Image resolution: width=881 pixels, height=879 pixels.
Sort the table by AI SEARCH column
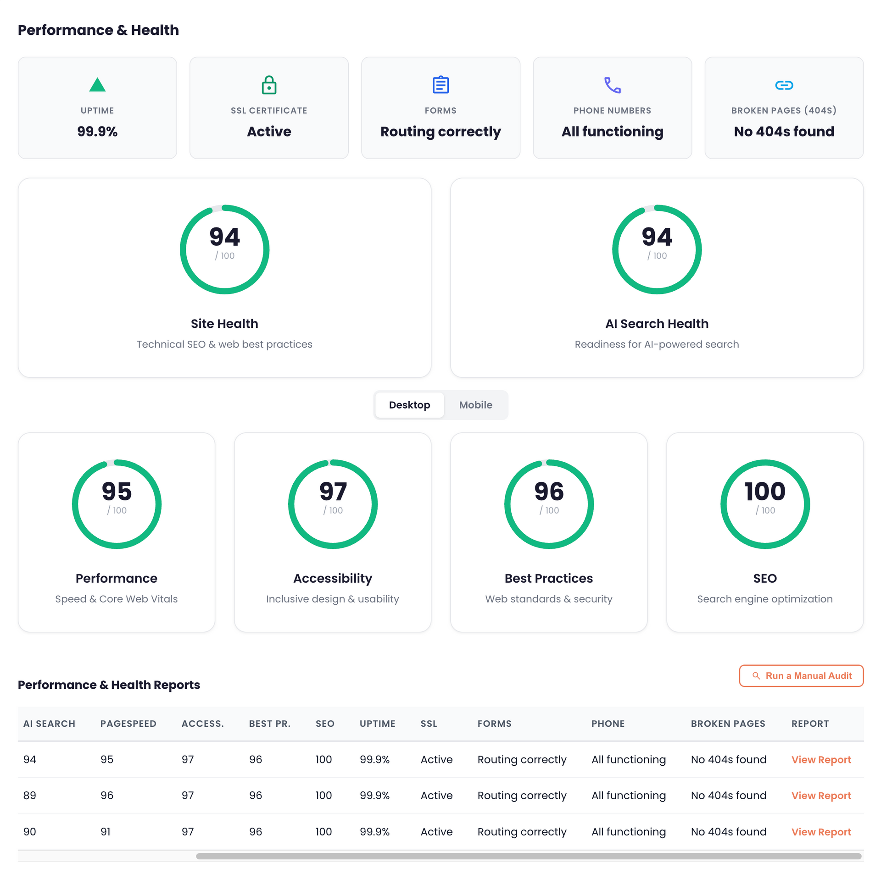pos(49,724)
